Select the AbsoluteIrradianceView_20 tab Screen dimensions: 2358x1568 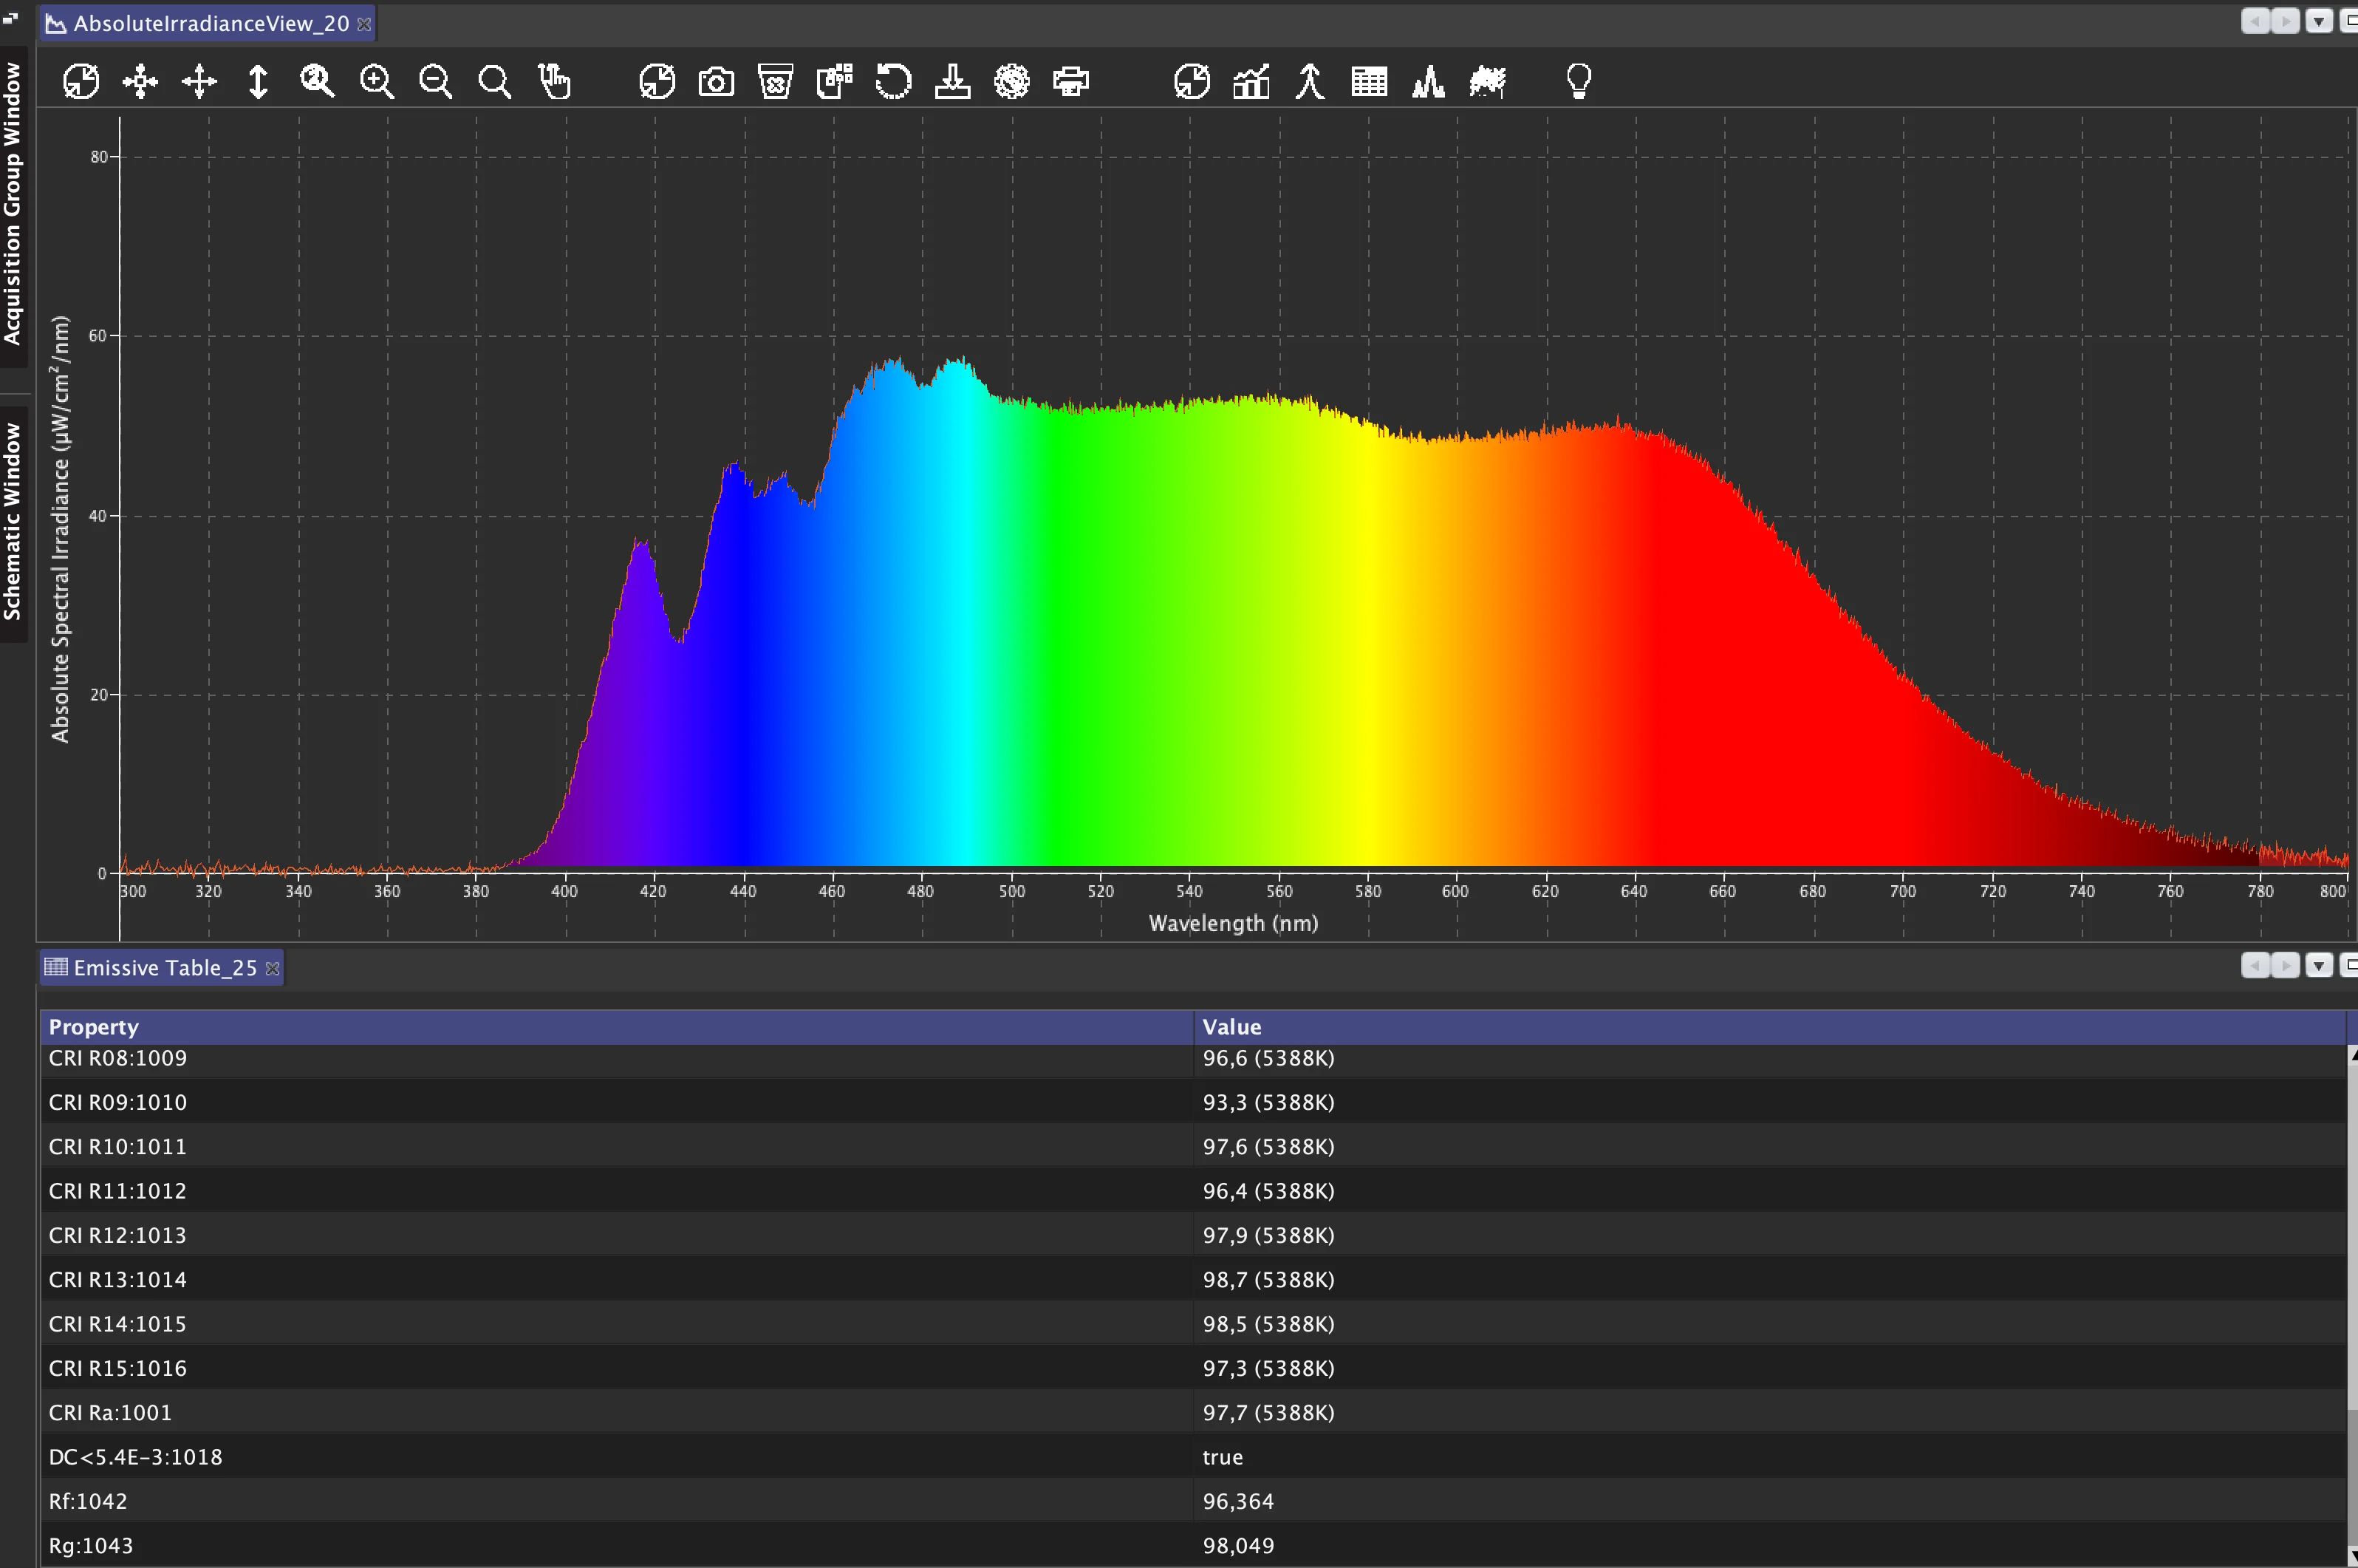pyautogui.click(x=210, y=23)
